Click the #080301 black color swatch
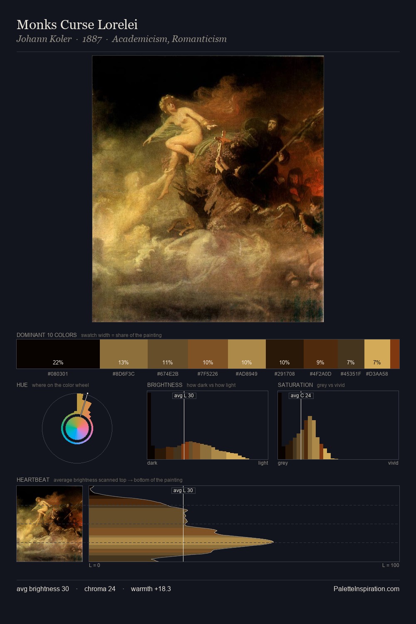The width and height of the screenshot is (416, 624). 58,354
